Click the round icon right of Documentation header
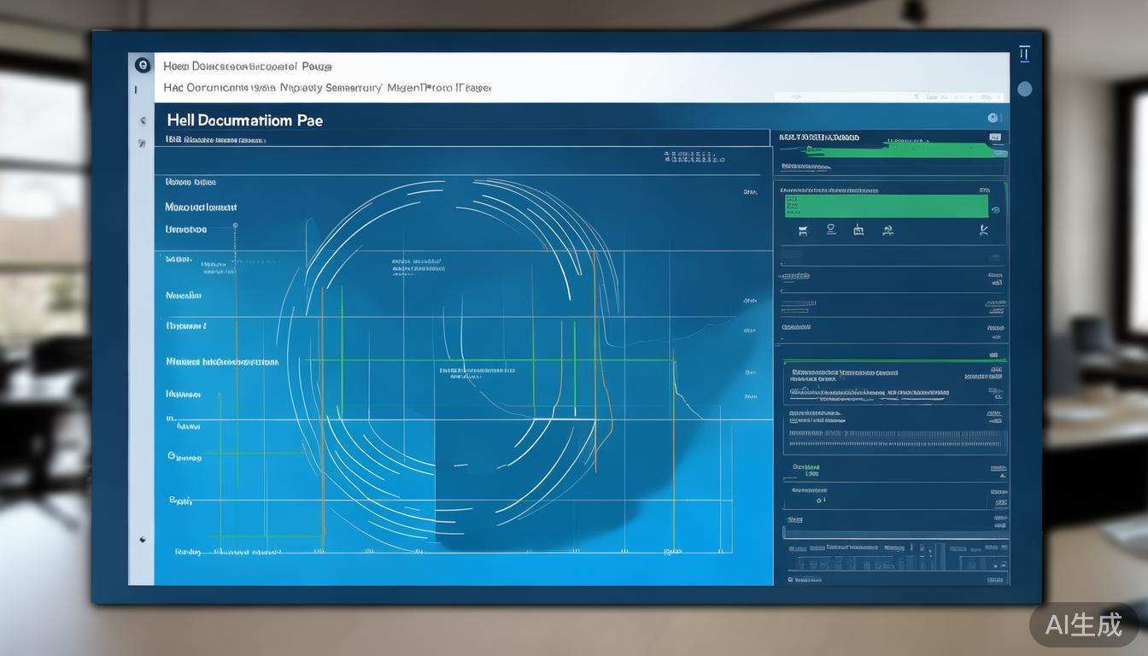 coord(993,118)
